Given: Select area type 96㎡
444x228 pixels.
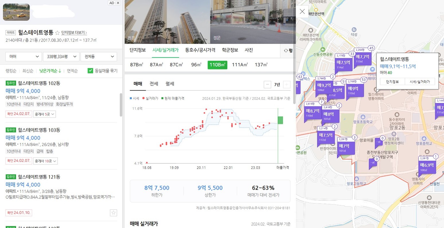Looking at the screenshot, I should point(196,65).
